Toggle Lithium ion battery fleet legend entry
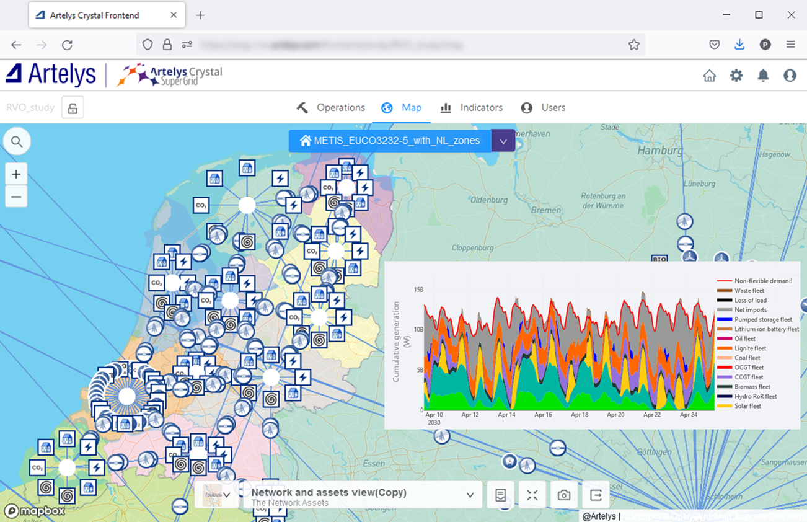 pos(759,329)
